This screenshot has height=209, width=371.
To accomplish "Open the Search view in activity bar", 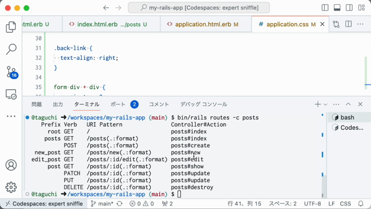I will tap(11, 49).
